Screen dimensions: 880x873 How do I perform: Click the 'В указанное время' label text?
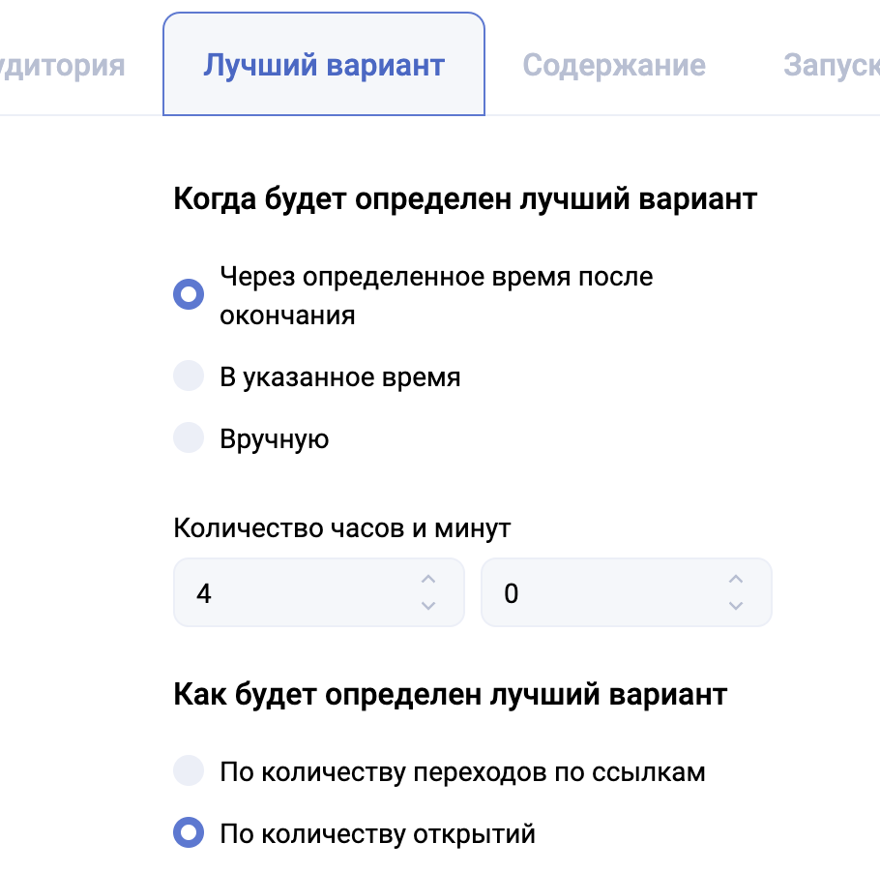pyautogui.click(x=340, y=376)
